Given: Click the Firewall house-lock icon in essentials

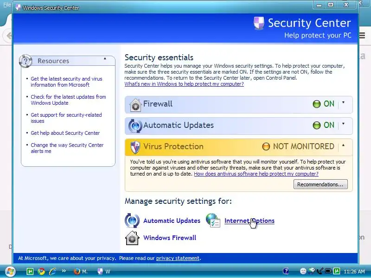Looking at the screenshot, I should point(135,105).
